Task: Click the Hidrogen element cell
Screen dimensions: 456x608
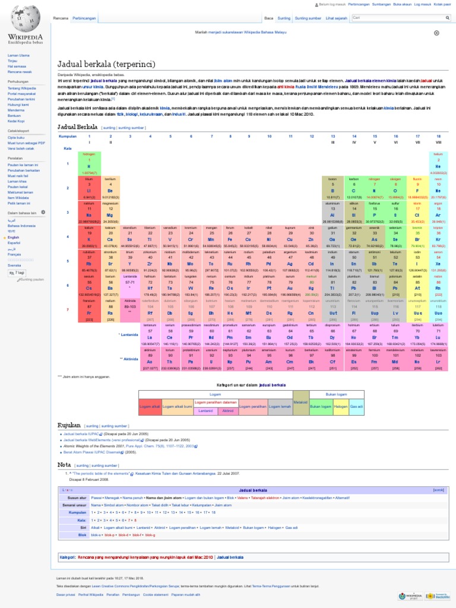Action: [x=89, y=163]
